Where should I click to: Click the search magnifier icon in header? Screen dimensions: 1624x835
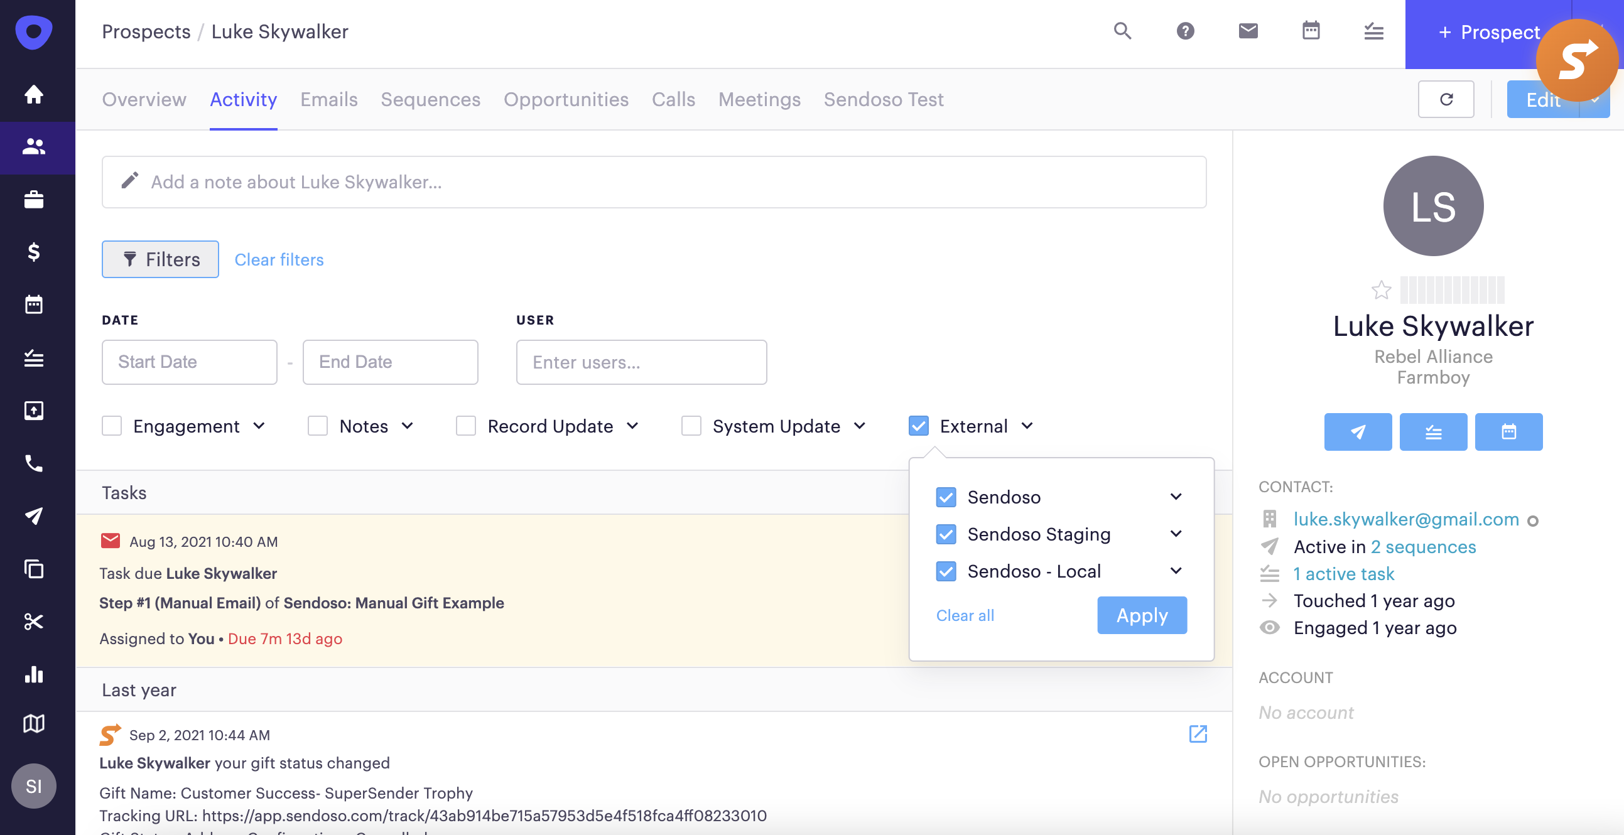1122,31
